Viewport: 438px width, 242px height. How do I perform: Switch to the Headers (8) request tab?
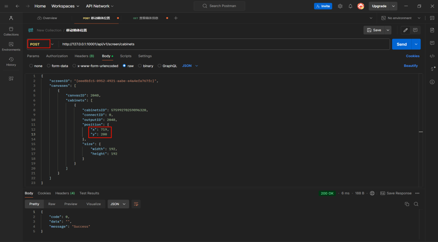pyautogui.click(x=84, y=56)
